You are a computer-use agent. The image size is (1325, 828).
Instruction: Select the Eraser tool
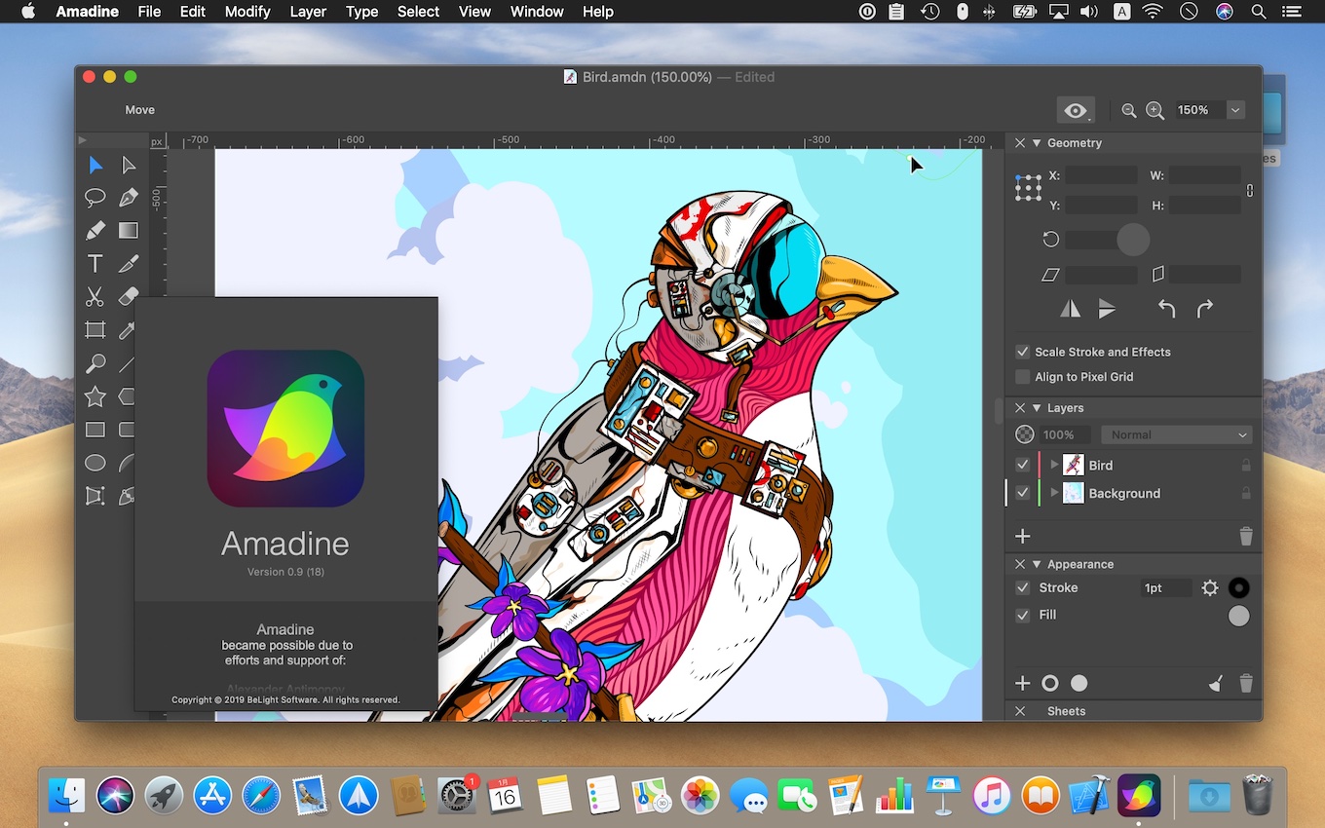(128, 295)
